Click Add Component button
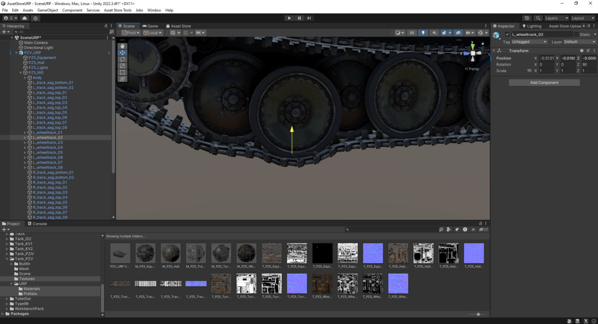The width and height of the screenshot is (598, 324). (x=544, y=82)
